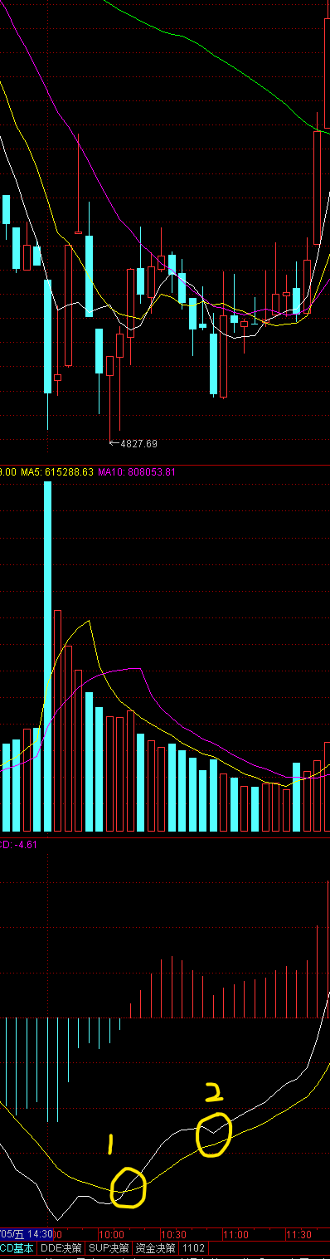This screenshot has height=1259, width=330.
Task: Click the 4827.69 low price label
Action: click(138, 444)
